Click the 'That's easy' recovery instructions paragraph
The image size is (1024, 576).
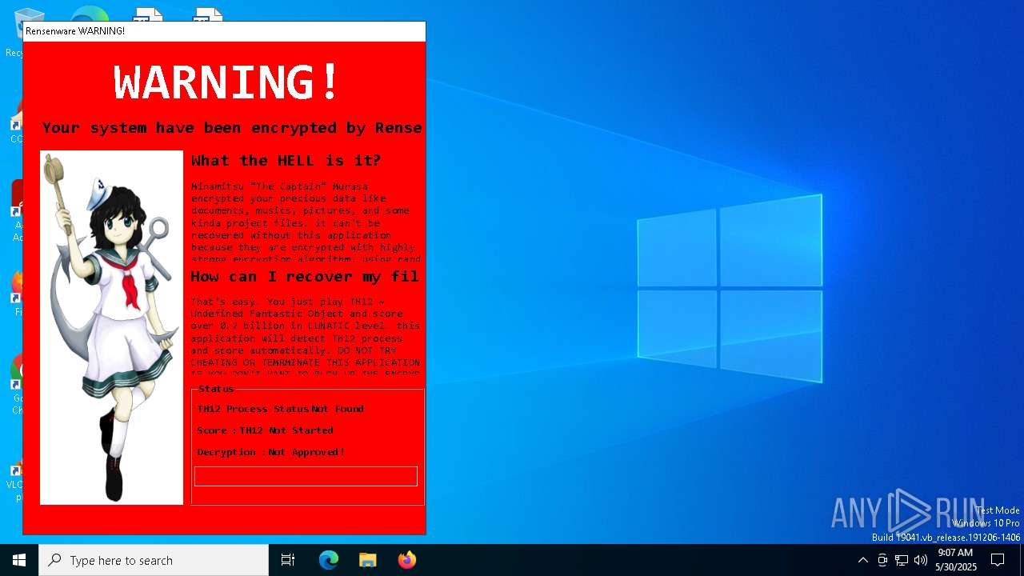coord(305,336)
